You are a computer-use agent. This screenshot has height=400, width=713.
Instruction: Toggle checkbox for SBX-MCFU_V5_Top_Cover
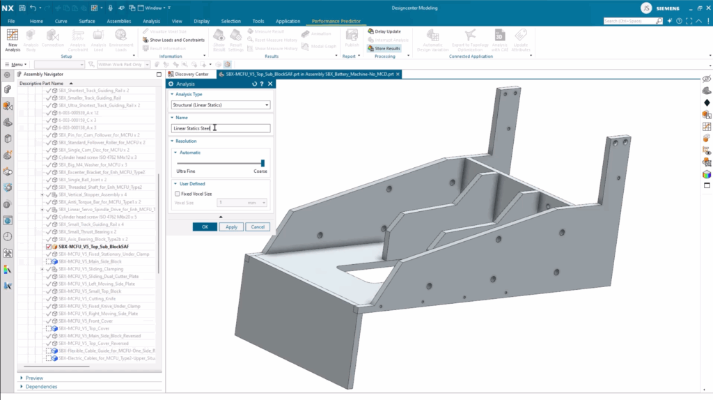[49, 328]
